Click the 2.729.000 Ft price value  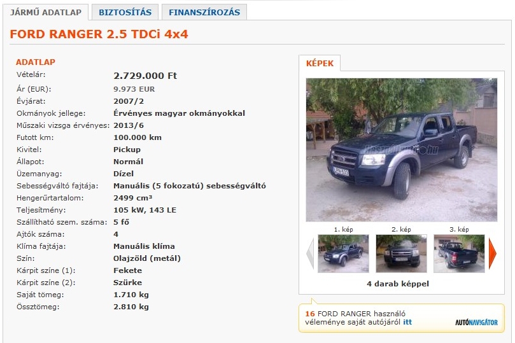pyautogui.click(x=145, y=76)
